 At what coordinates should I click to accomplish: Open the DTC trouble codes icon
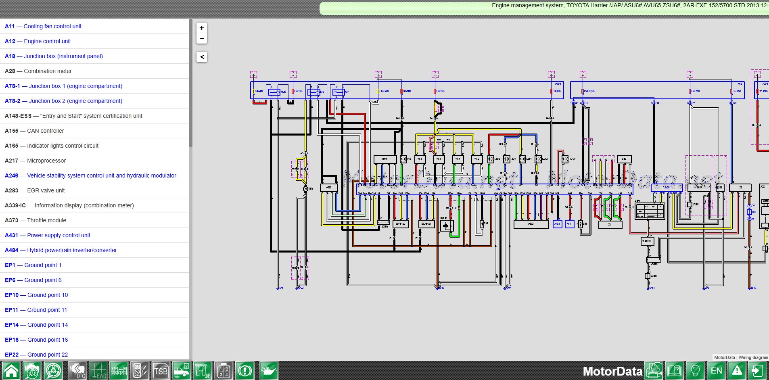click(77, 371)
